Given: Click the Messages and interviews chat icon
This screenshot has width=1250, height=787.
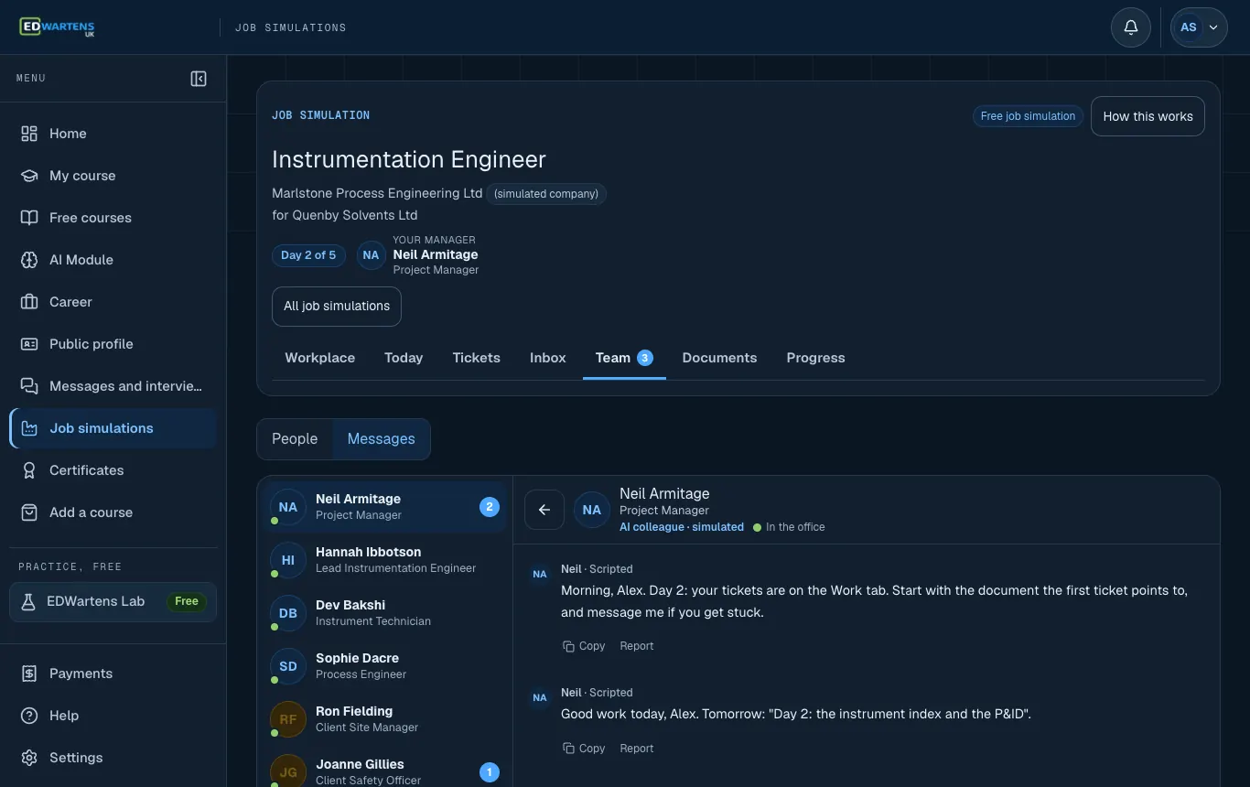Looking at the screenshot, I should tap(29, 386).
